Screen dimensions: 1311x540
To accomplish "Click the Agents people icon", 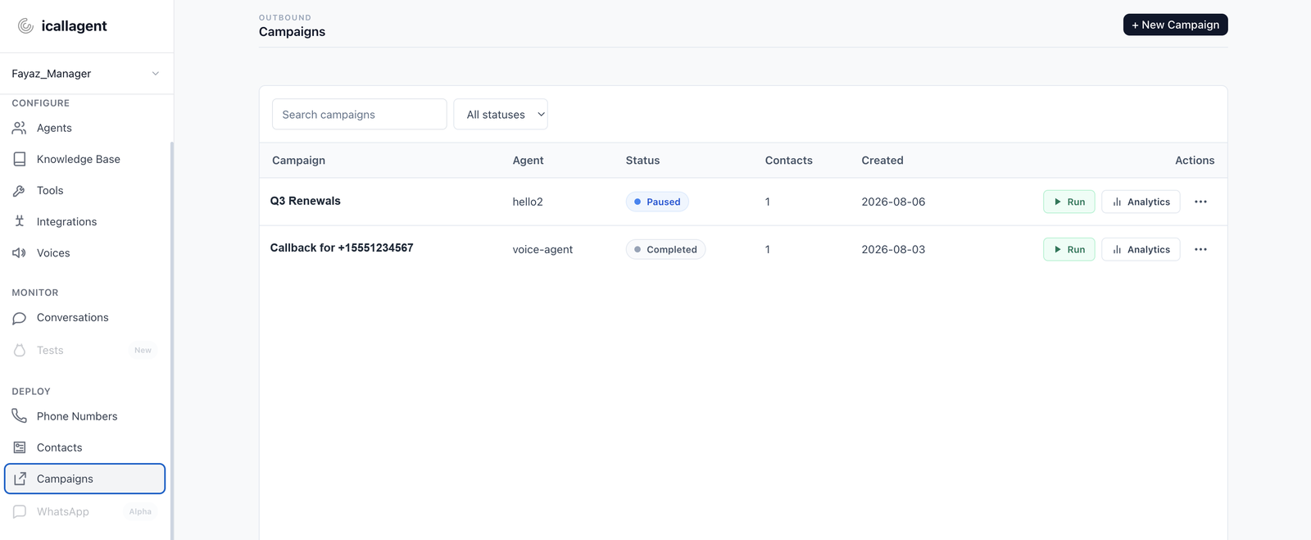I will click(20, 128).
